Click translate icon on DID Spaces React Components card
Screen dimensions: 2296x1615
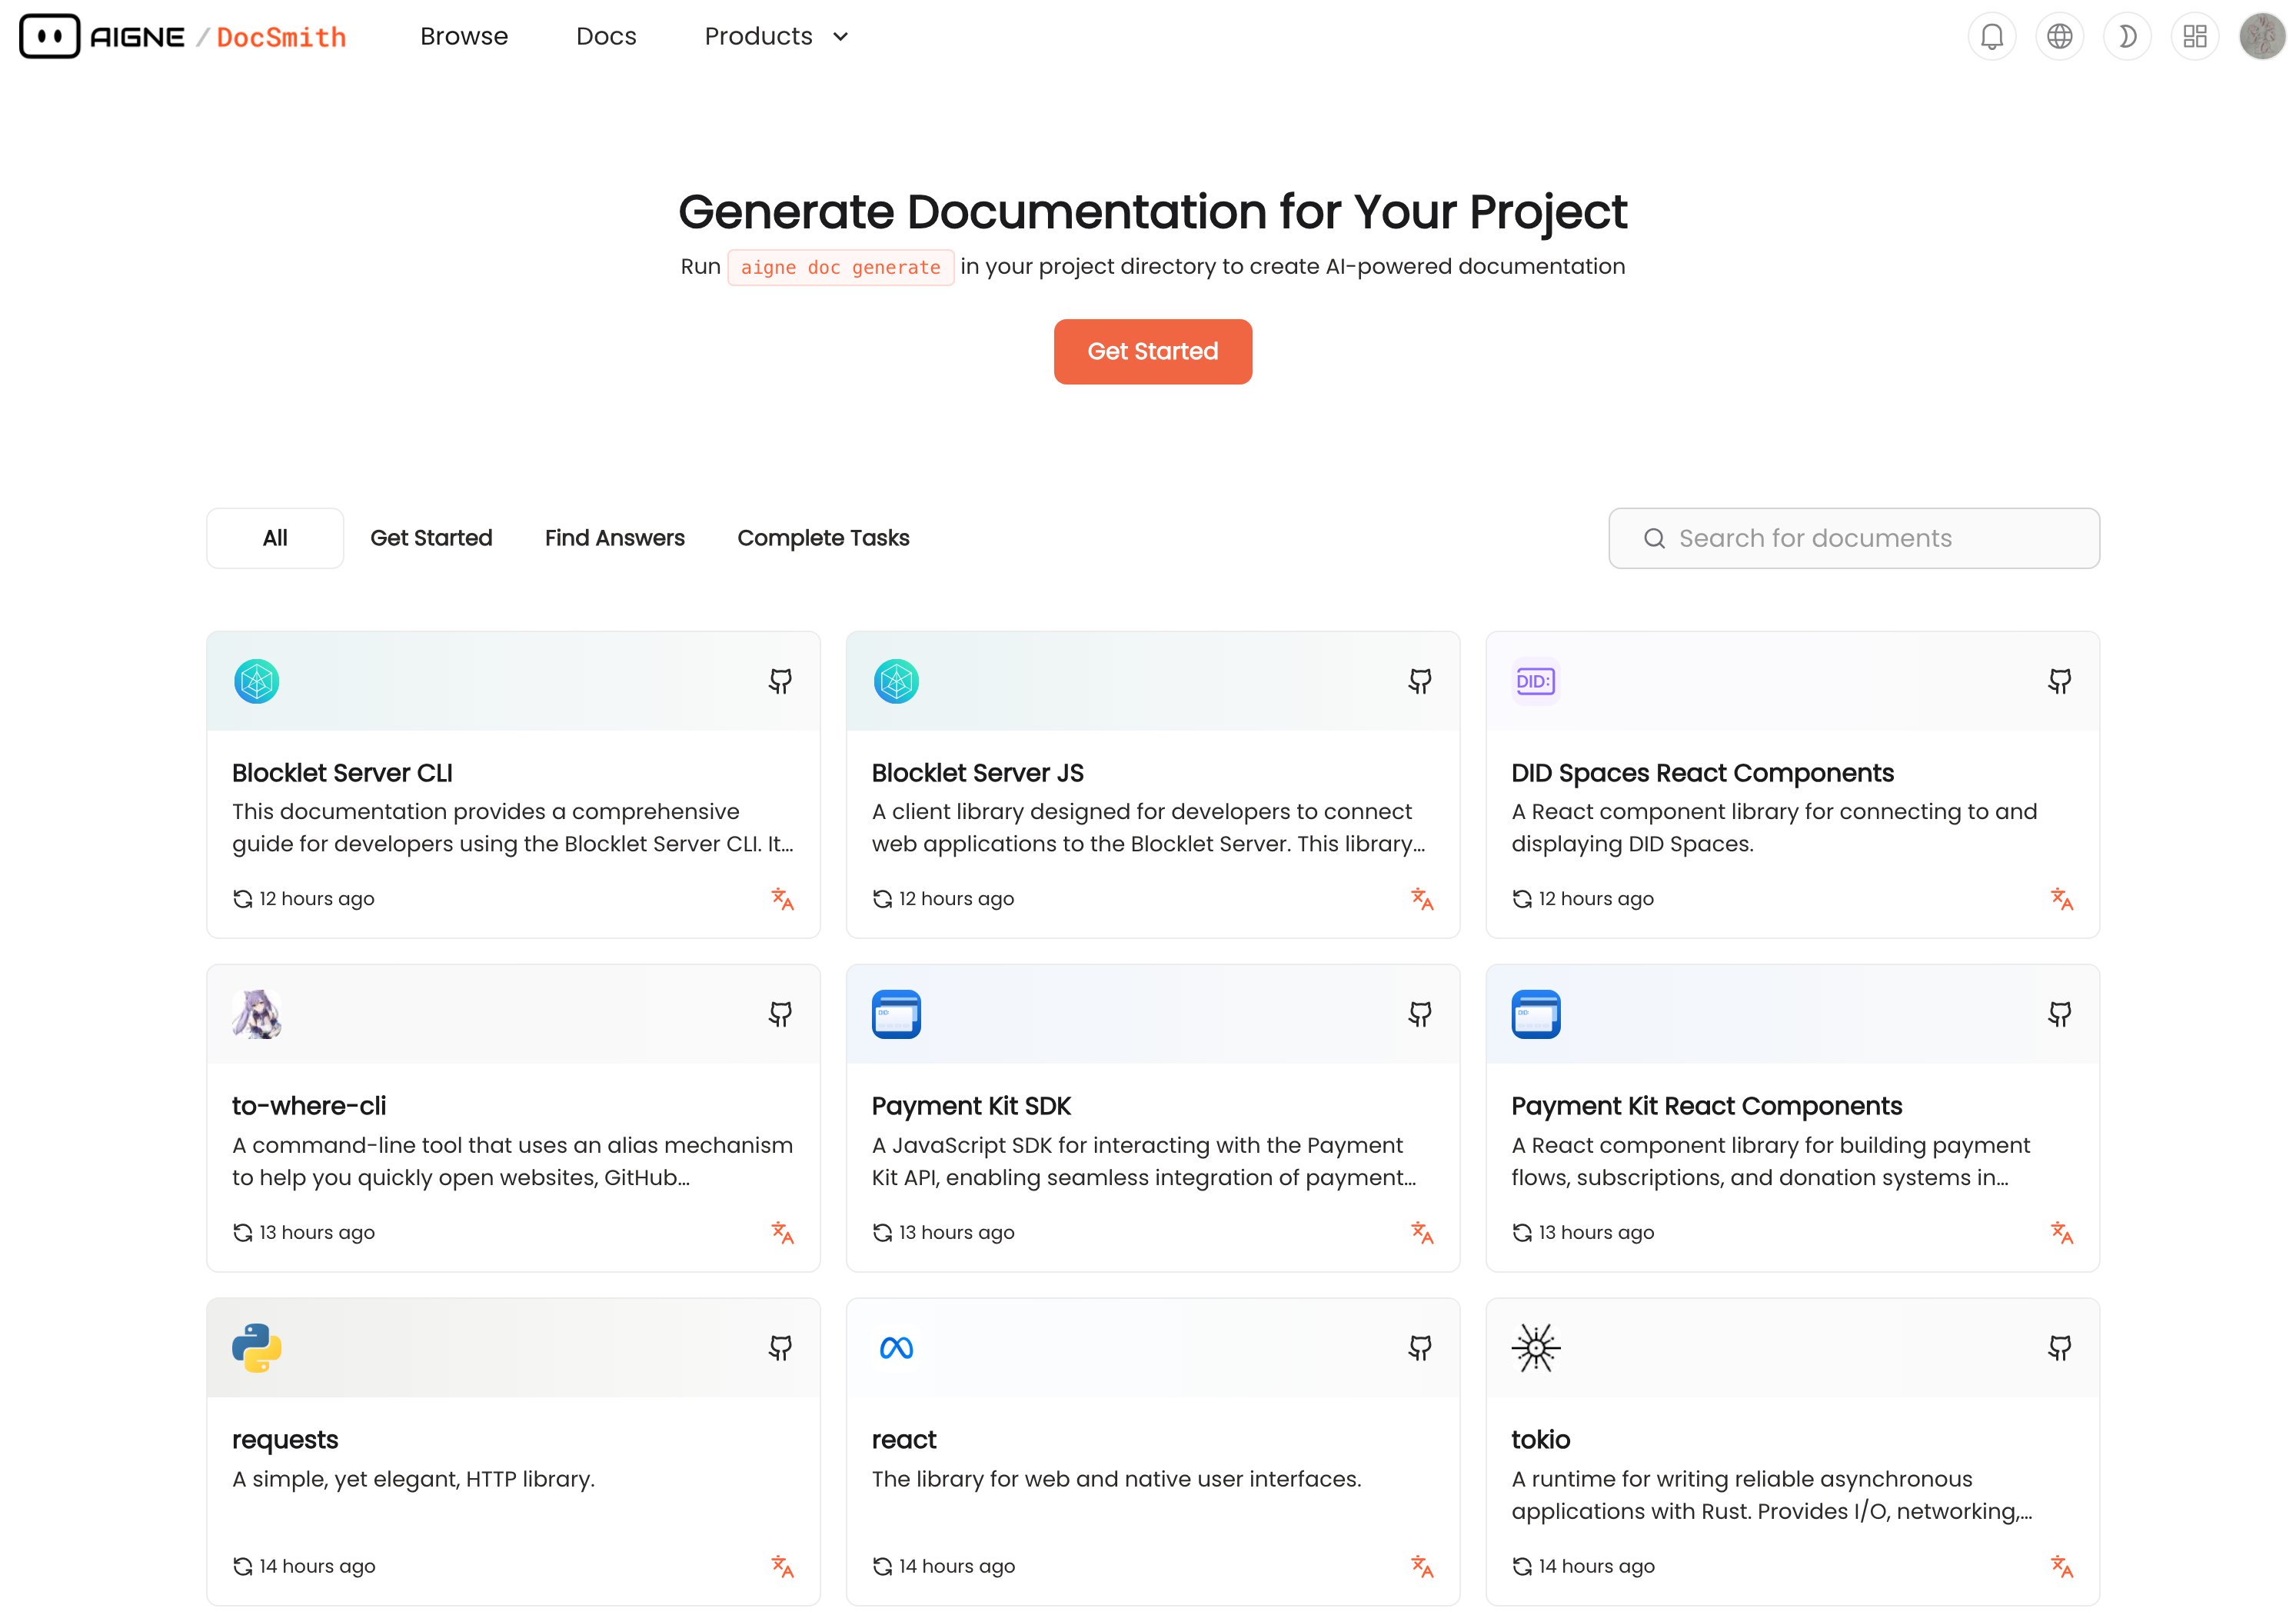pos(2061,899)
